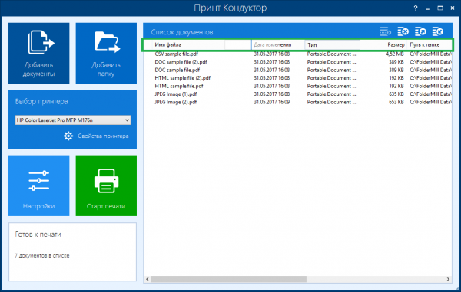Click the Добавить папку folder tile

(106, 53)
